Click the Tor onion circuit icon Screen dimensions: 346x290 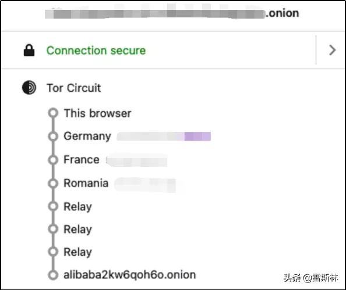click(x=29, y=87)
